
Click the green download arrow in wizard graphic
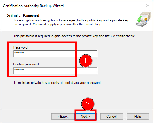click(140, 19)
